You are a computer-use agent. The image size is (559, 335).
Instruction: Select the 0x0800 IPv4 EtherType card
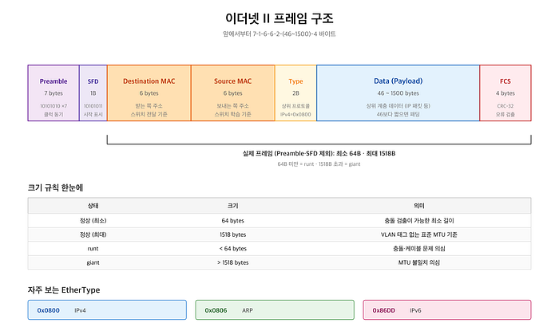(107, 309)
